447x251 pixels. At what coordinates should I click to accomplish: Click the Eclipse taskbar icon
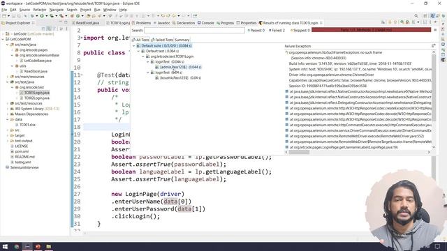(x=27, y=246)
